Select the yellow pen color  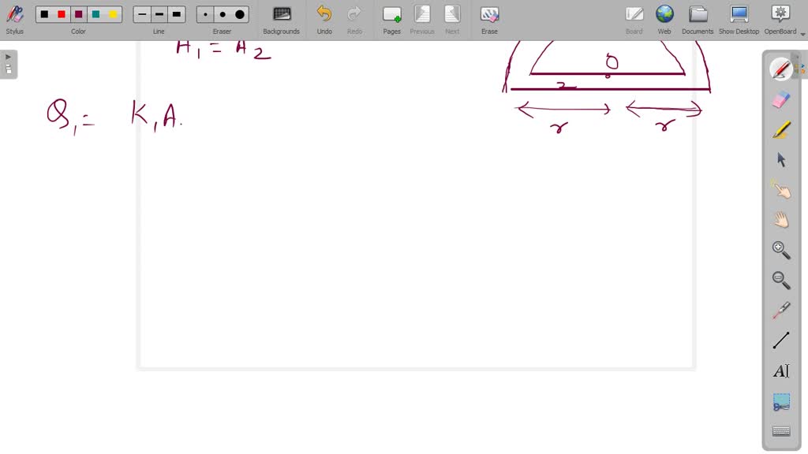pos(113,14)
